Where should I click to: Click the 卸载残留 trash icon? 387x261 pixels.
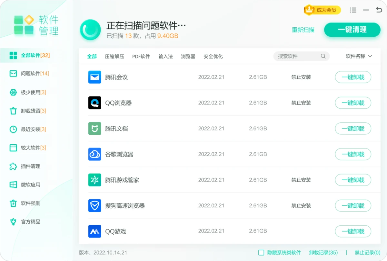(x=13, y=111)
